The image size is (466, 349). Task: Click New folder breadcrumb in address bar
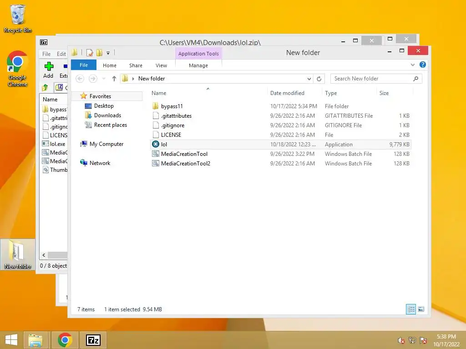[x=152, y=79]
